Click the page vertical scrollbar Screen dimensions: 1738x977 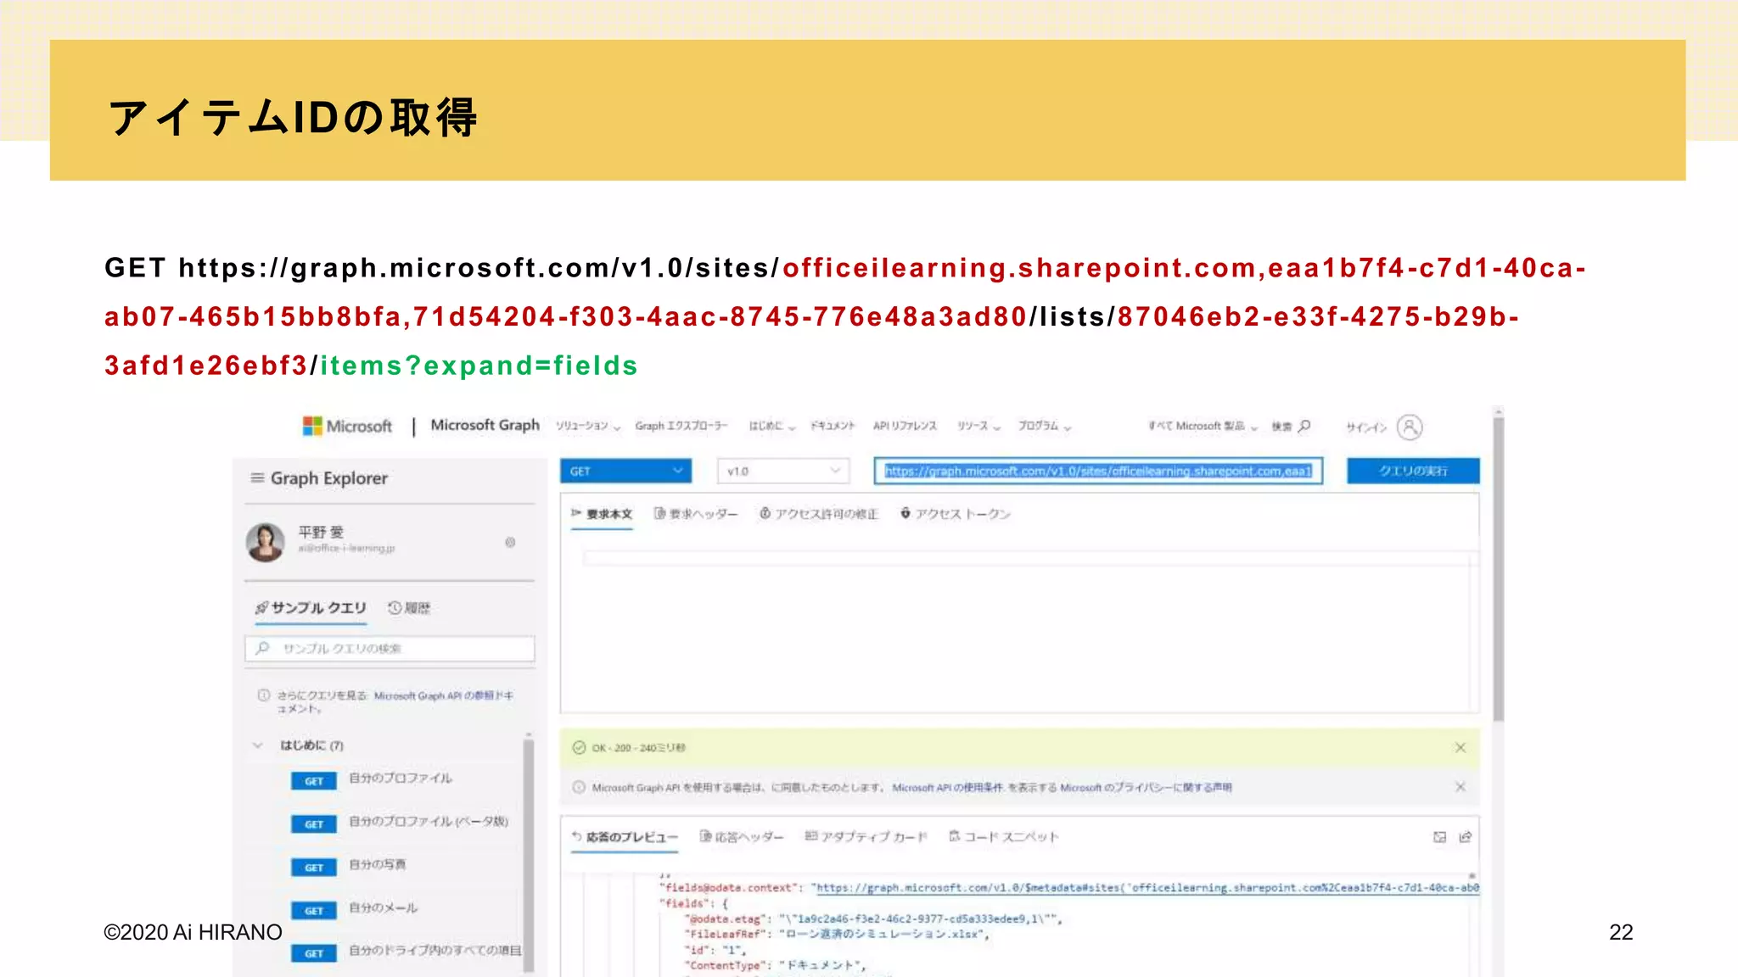point(1499,568)
